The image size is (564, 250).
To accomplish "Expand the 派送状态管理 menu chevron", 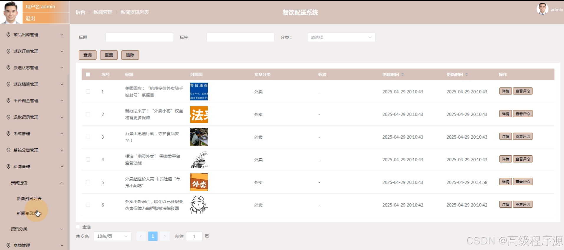I will (62, 68).
